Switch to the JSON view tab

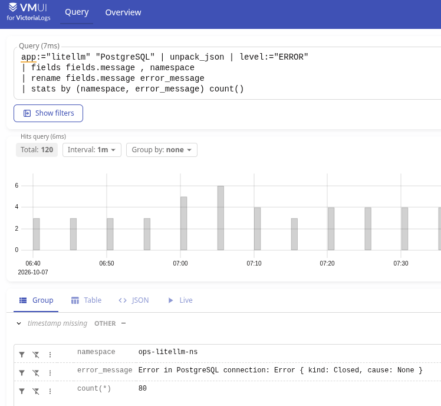[134, 300]
